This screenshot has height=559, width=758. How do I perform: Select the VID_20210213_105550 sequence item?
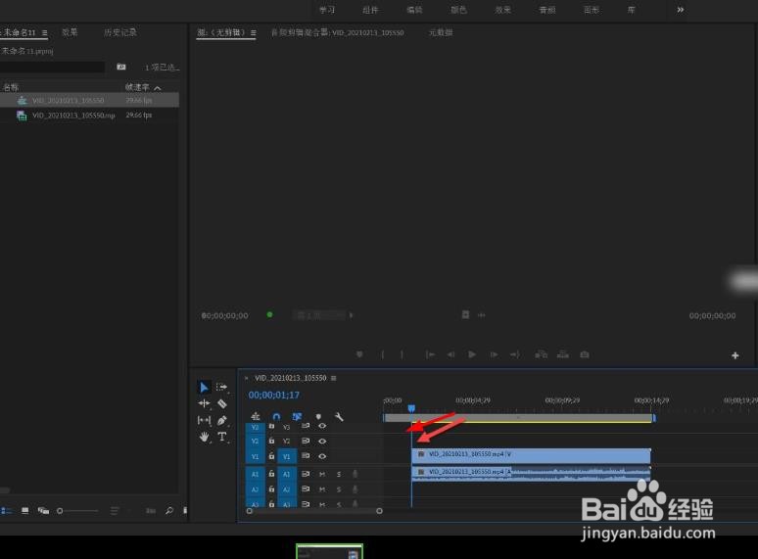89,101
